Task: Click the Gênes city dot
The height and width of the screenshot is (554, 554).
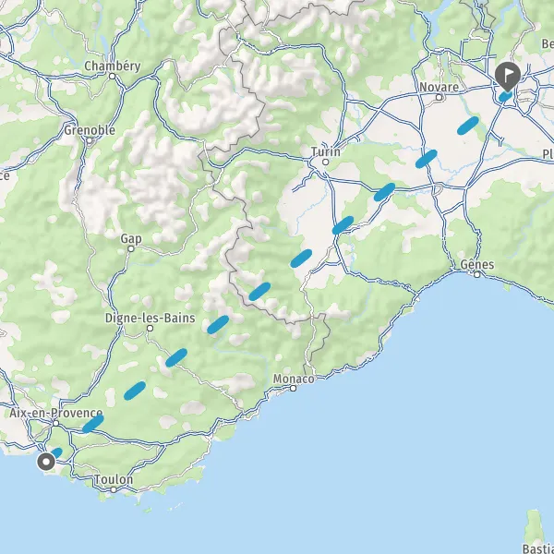Action: click(477, 274)
